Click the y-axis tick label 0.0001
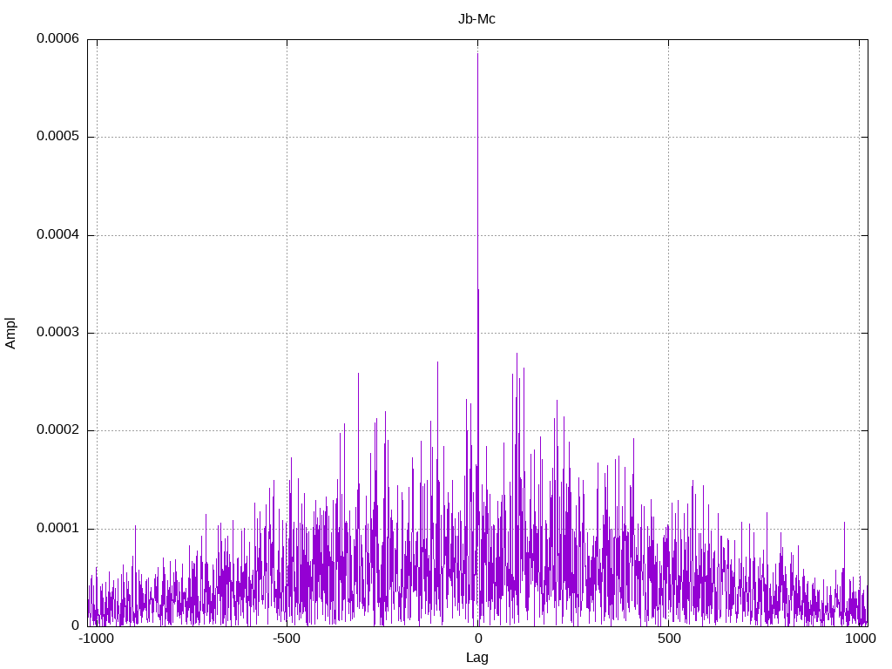Screen dimensions: 892x669 [57, 528]
